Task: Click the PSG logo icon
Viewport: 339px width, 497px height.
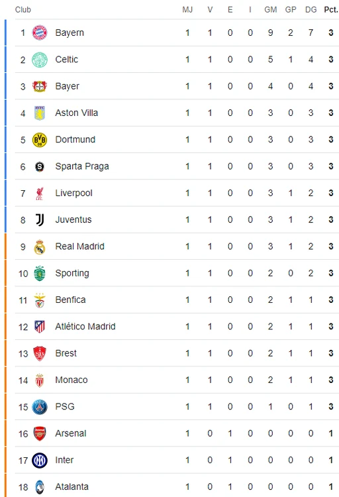Action: coord(40,408)
